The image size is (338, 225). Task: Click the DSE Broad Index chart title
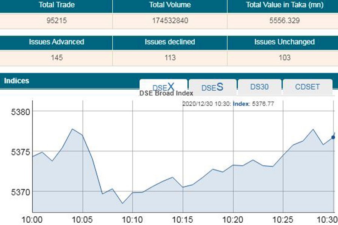click(x=166, y=93)
